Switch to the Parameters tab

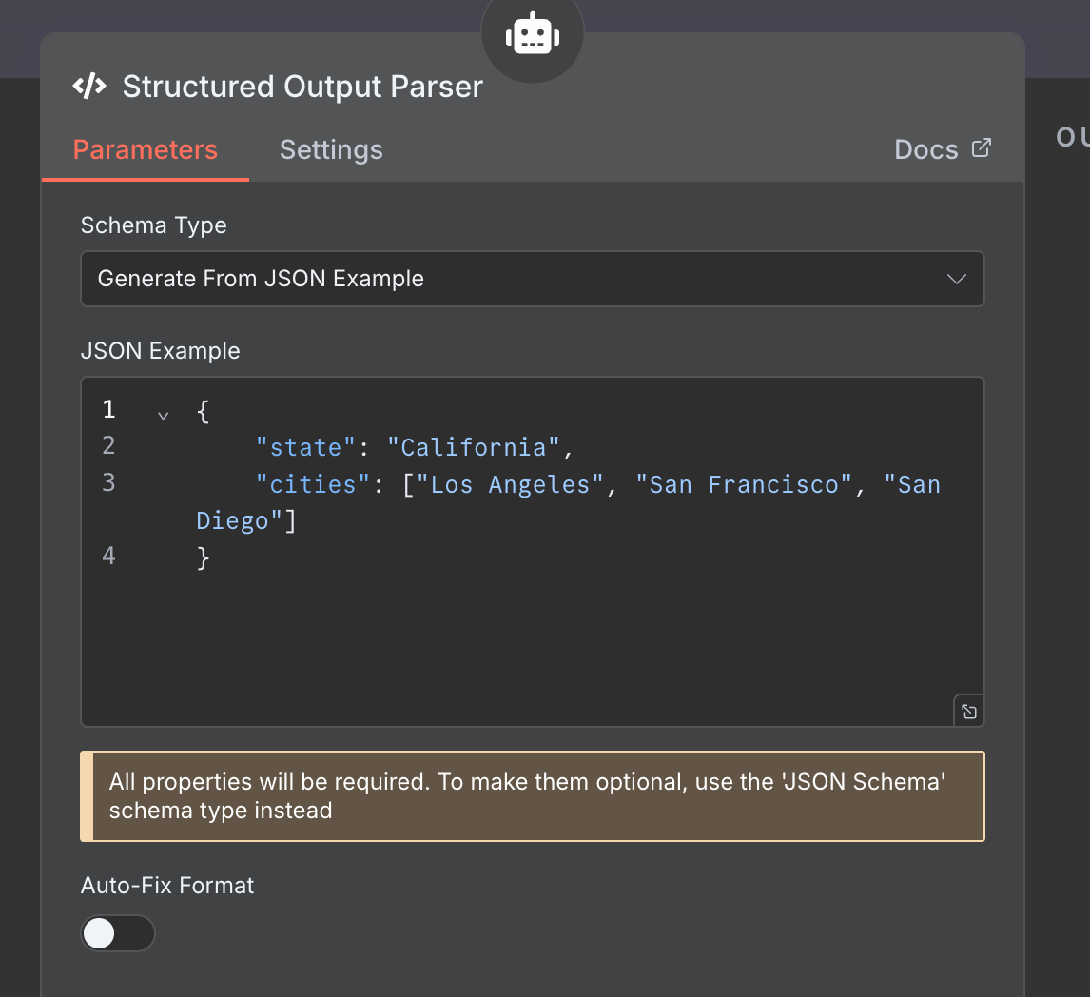pos(146,150)
